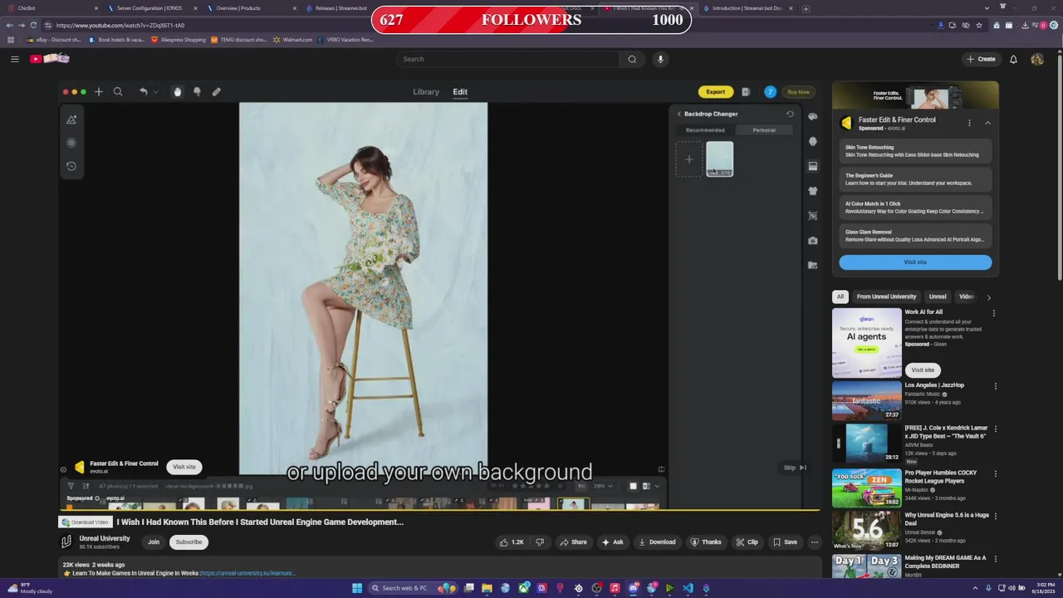The width and height of the screenshot is (1063, 598).
Task: Visit site from ad overlay in player
Action: tap(184, 467)
